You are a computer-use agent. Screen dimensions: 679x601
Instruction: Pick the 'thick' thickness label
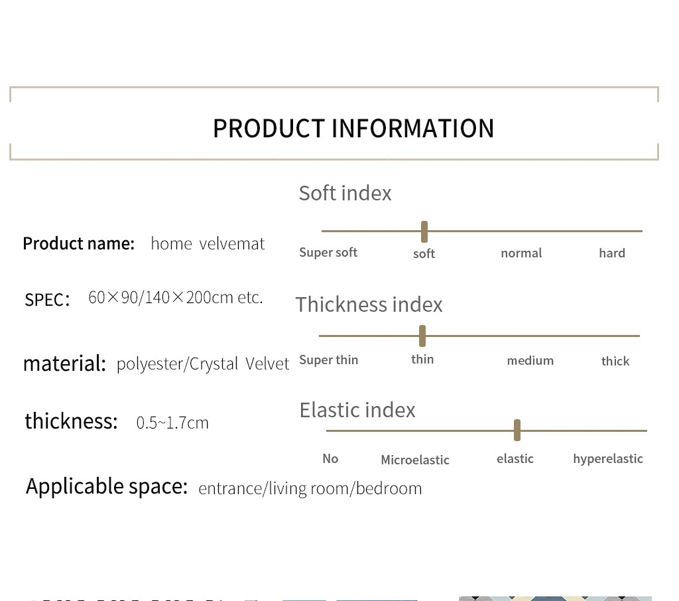[x=615, y=361]
